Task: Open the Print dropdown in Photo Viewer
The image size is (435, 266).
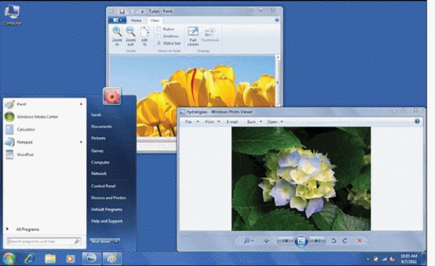Action: pos(212,122)
